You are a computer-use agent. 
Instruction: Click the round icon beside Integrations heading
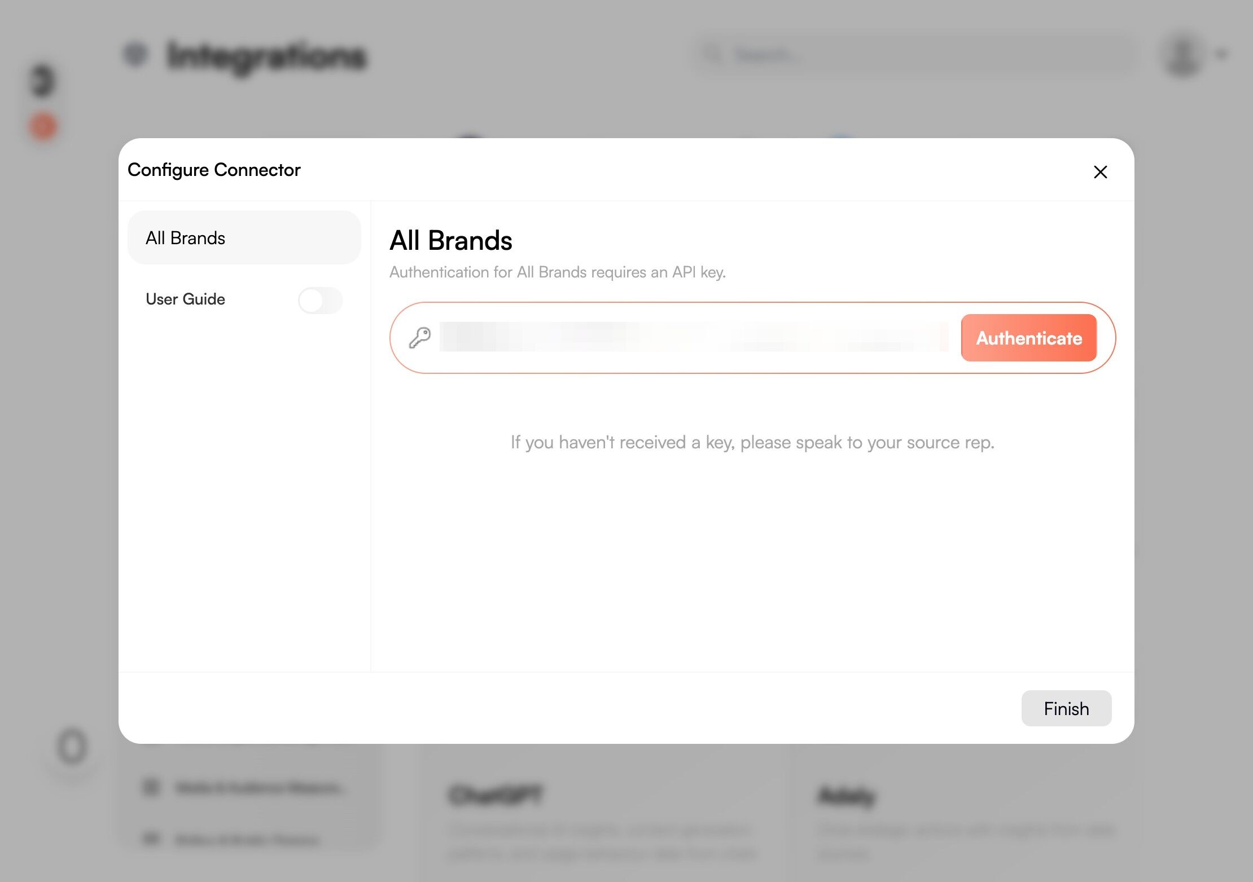point(135,54)
